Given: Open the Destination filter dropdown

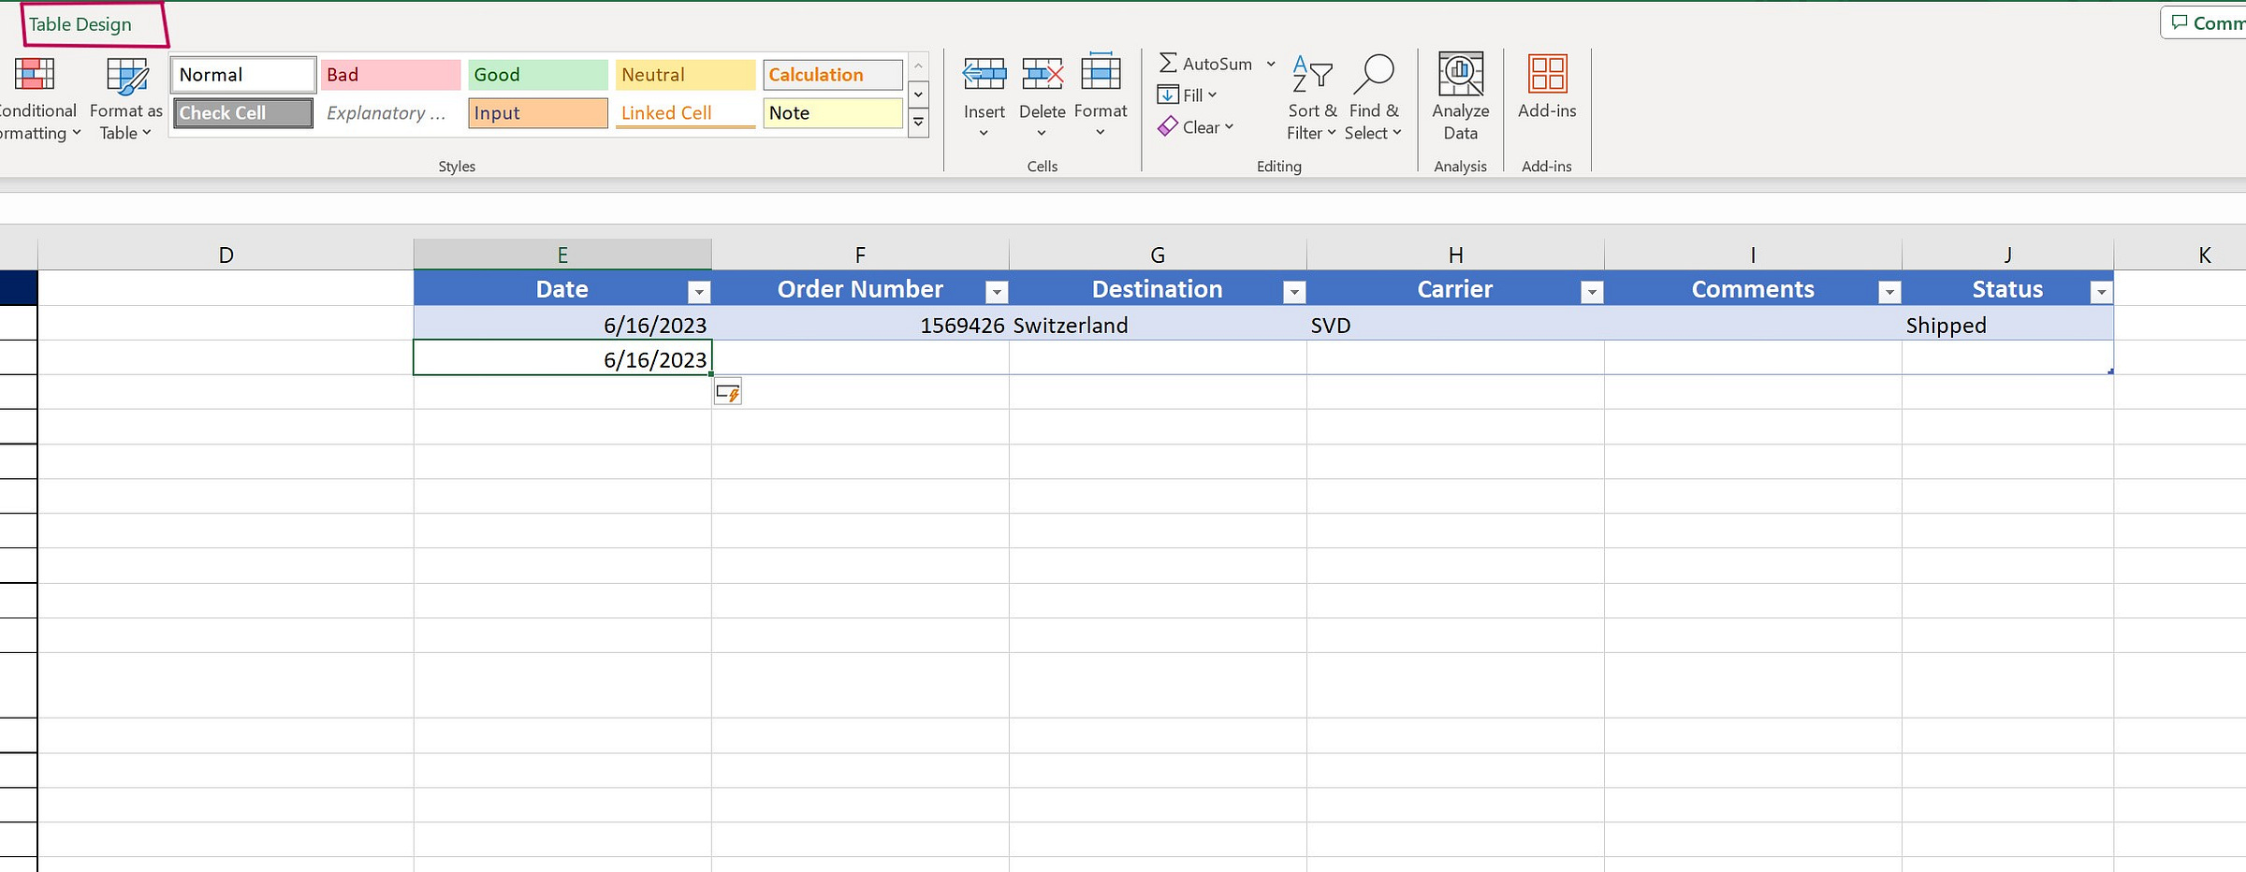Looking at the screenshot, I should 1294,292.
